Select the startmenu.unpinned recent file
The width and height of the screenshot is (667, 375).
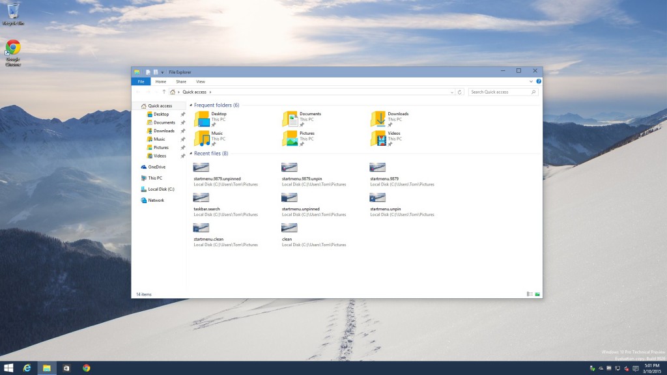313,204
